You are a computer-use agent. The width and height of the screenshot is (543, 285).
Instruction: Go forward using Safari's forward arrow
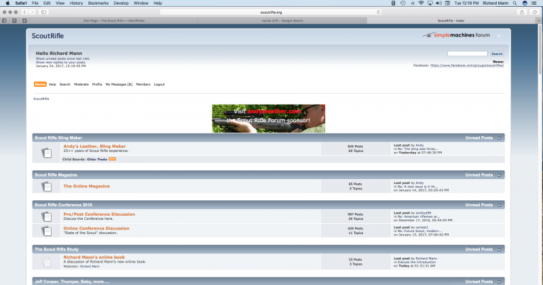(32, 12)
